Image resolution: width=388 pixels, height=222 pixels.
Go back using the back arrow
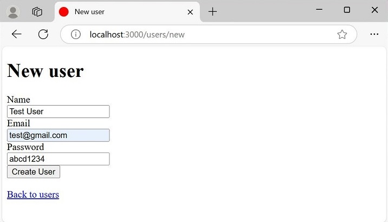click(17, 34)
